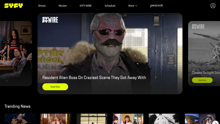The width and height of the screenshot is (220, 124).
Task: Read Now for Classic Twilight Zone article
Action: click(202, 80)
